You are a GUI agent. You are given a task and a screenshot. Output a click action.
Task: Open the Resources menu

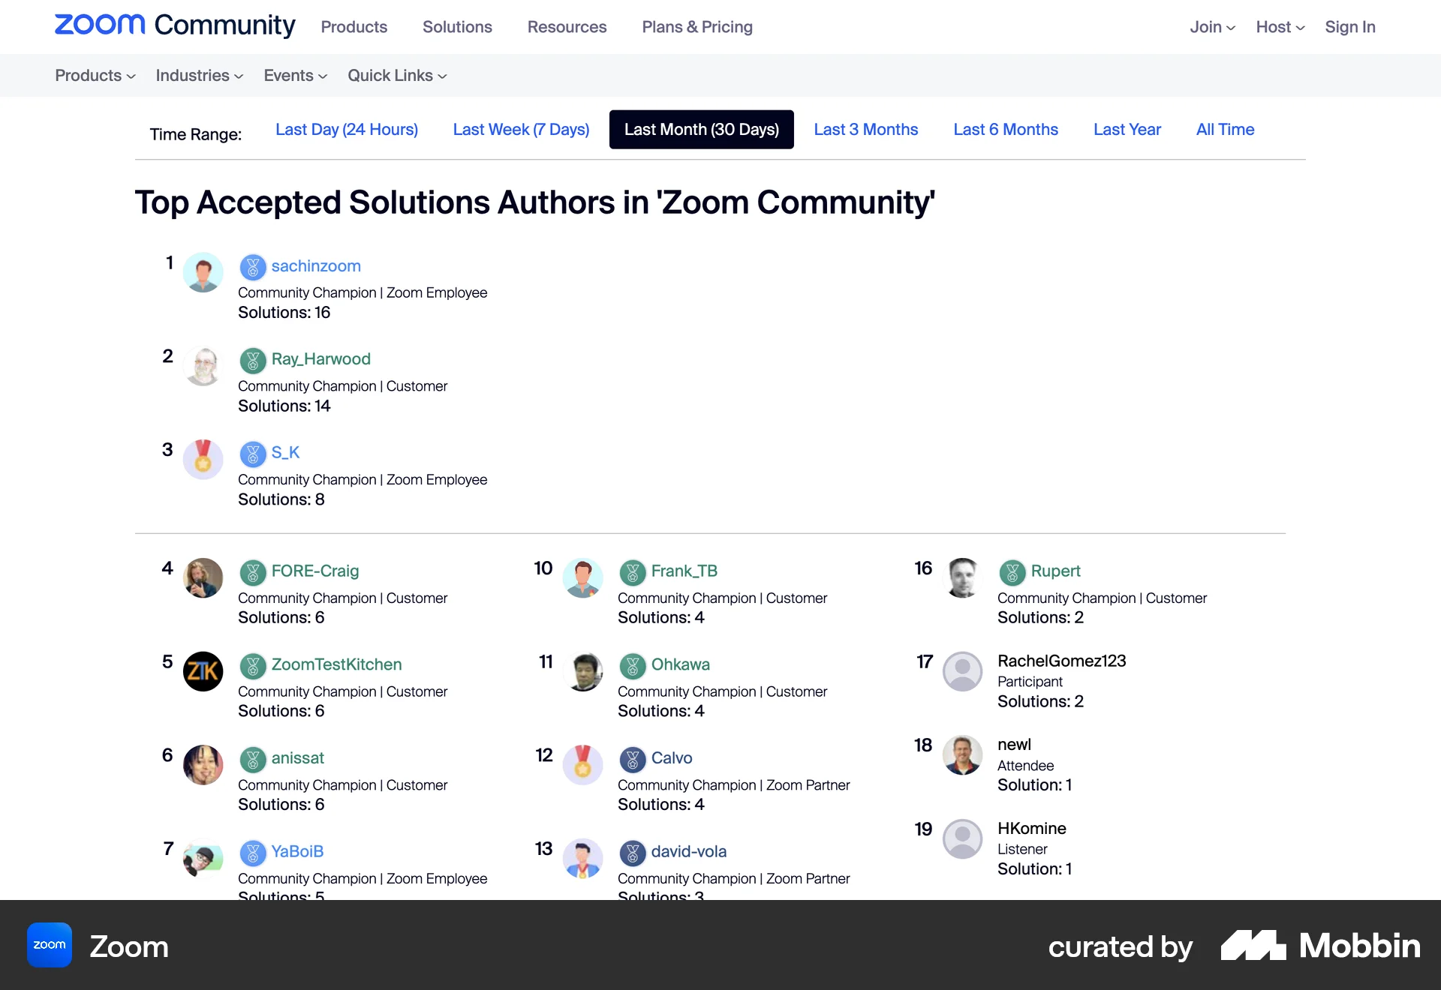(x=567, y=26)
